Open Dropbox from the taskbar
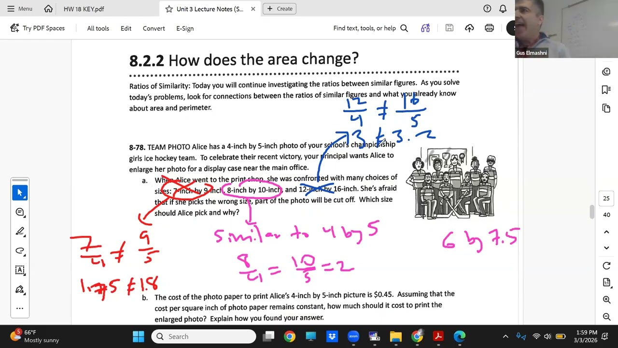This screenshot has height=348, width=618. coord(332,336)
